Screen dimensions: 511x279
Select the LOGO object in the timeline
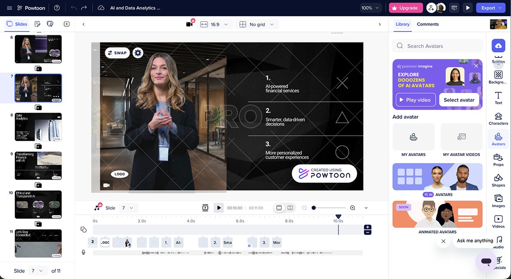pos(105,242)
